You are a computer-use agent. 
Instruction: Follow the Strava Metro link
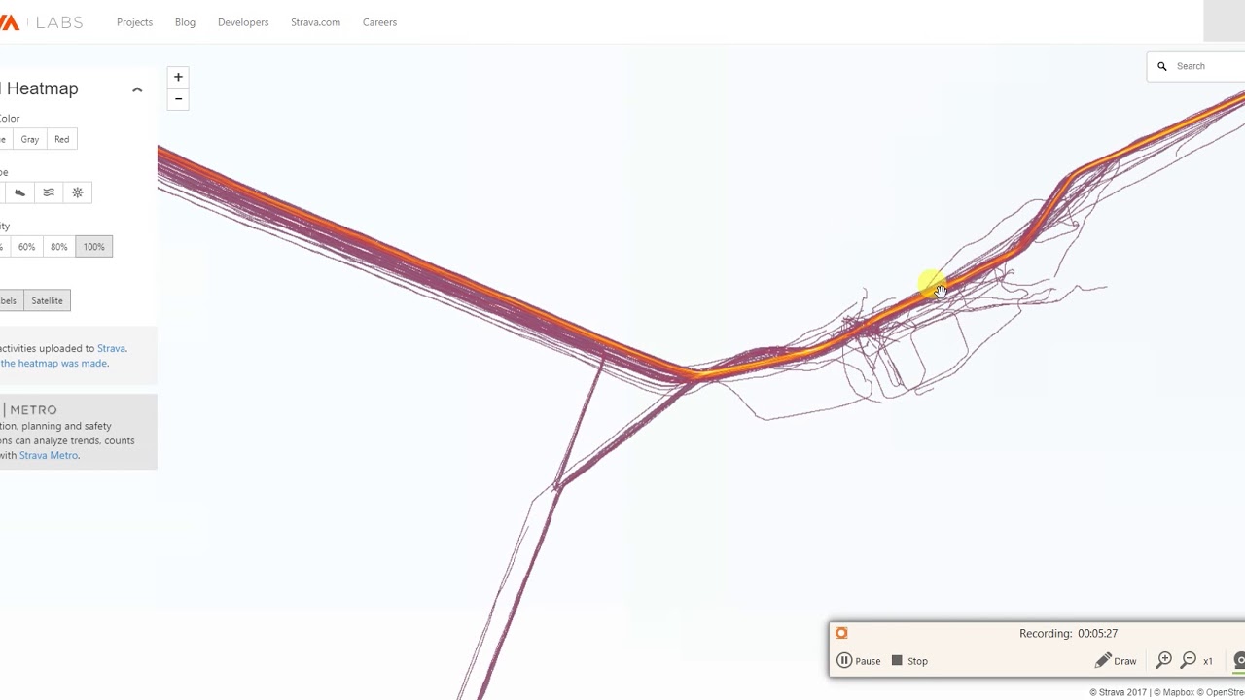49,455
